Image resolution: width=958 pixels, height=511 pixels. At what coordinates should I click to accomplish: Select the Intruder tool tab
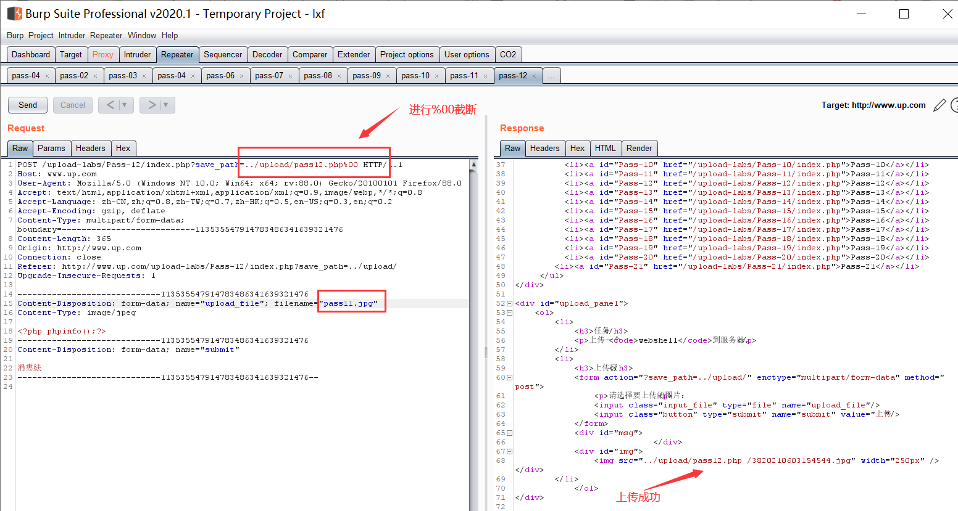[137, 54]
